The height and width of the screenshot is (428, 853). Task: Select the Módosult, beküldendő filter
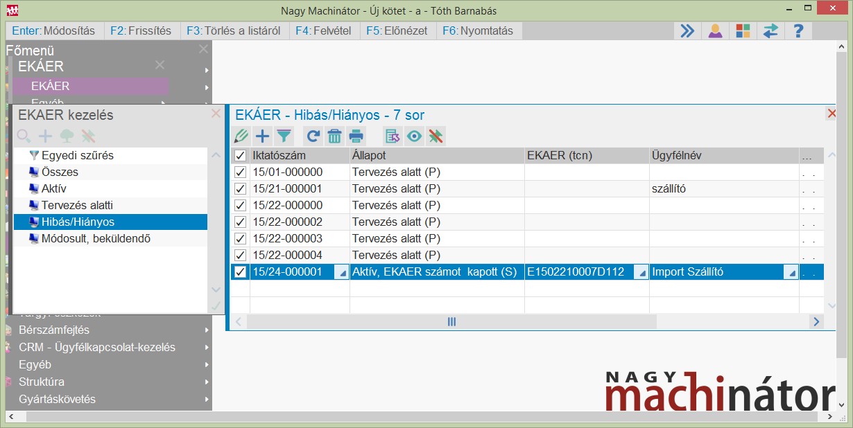point(110,238)
